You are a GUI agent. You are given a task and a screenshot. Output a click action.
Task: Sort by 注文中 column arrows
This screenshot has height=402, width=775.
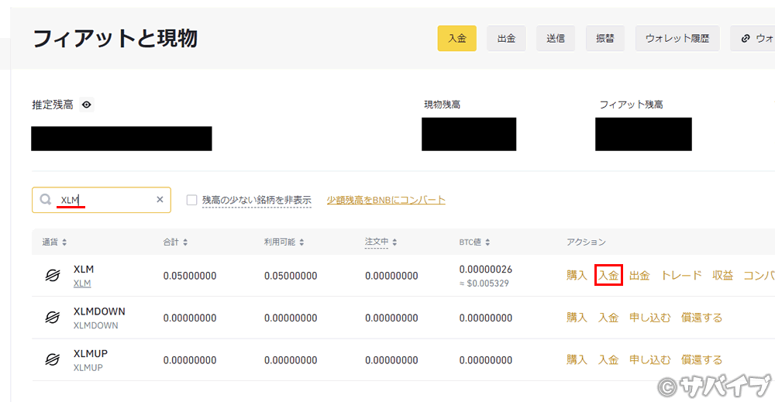click(394, 242)
